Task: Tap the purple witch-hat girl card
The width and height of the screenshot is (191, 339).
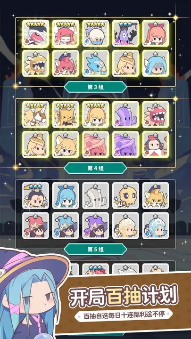Action: click(x=95, y=226)
